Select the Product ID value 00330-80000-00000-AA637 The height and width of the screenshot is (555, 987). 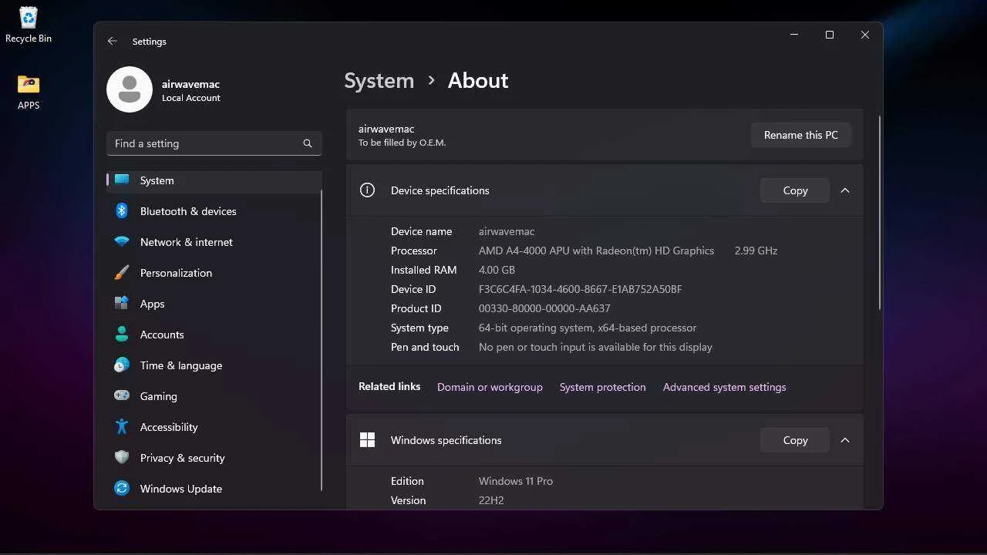[x=544, y=308]
